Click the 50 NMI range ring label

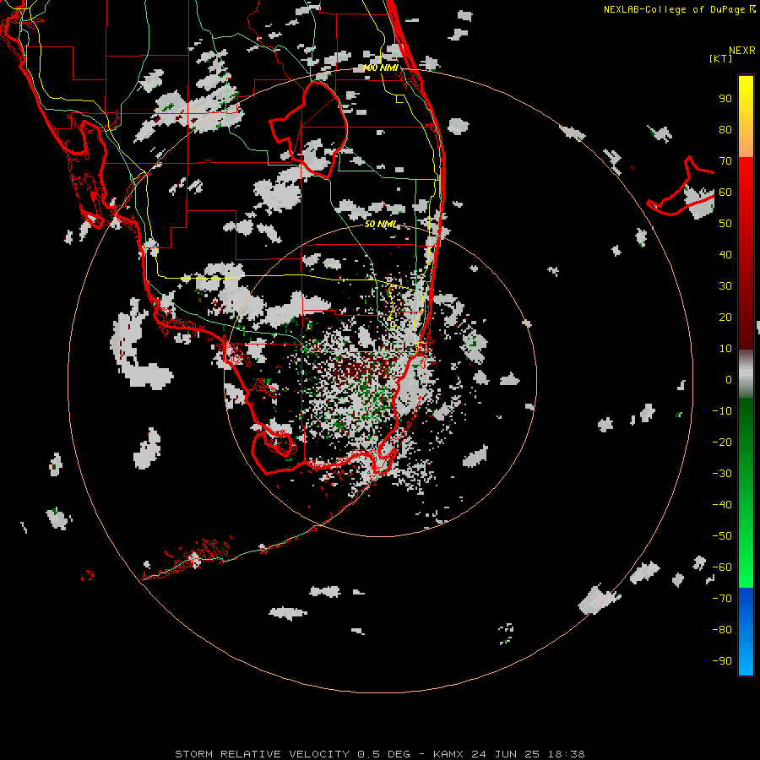click(381, 224)
